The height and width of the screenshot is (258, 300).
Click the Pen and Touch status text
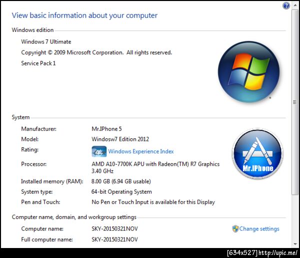click(x=153, y=202)
